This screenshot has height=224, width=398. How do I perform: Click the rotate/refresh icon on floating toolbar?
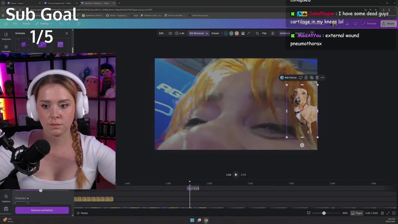coord(300,77)
